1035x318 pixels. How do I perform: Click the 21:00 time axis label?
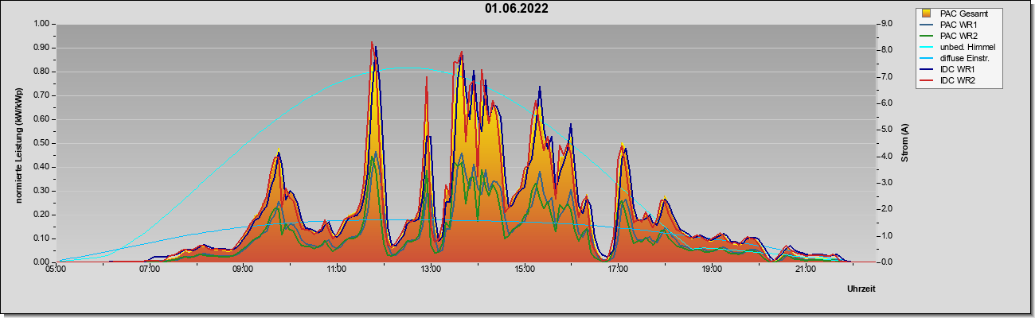coord(805,269)
